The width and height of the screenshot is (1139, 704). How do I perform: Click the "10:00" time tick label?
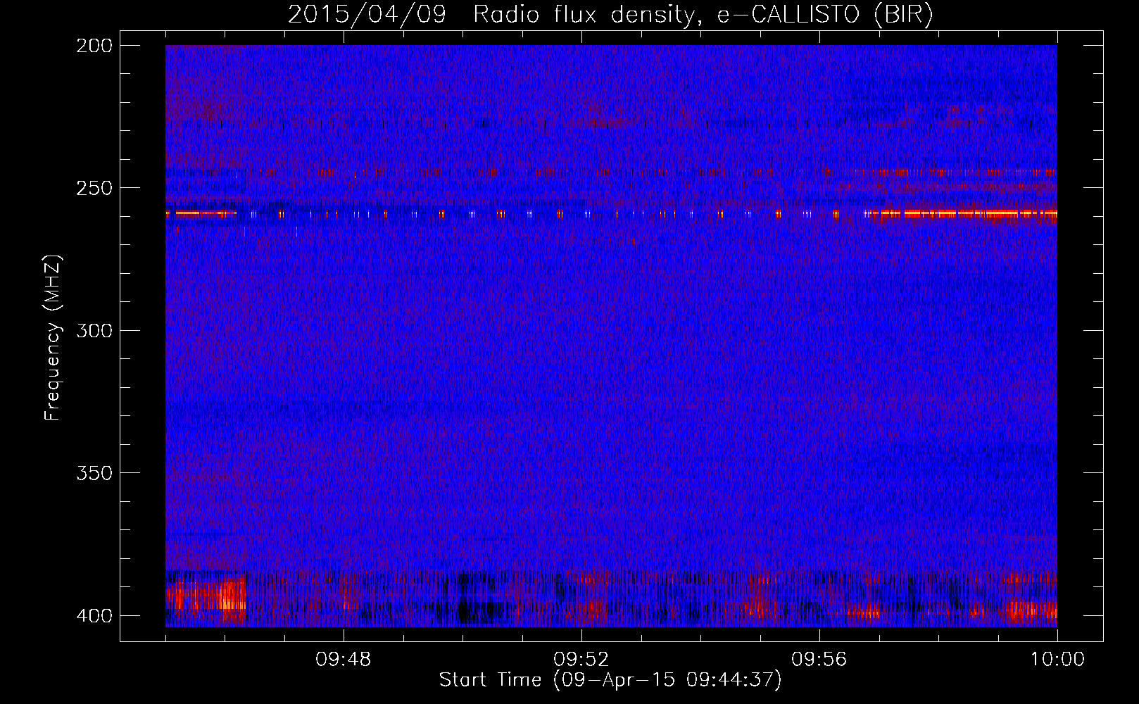1057,660
